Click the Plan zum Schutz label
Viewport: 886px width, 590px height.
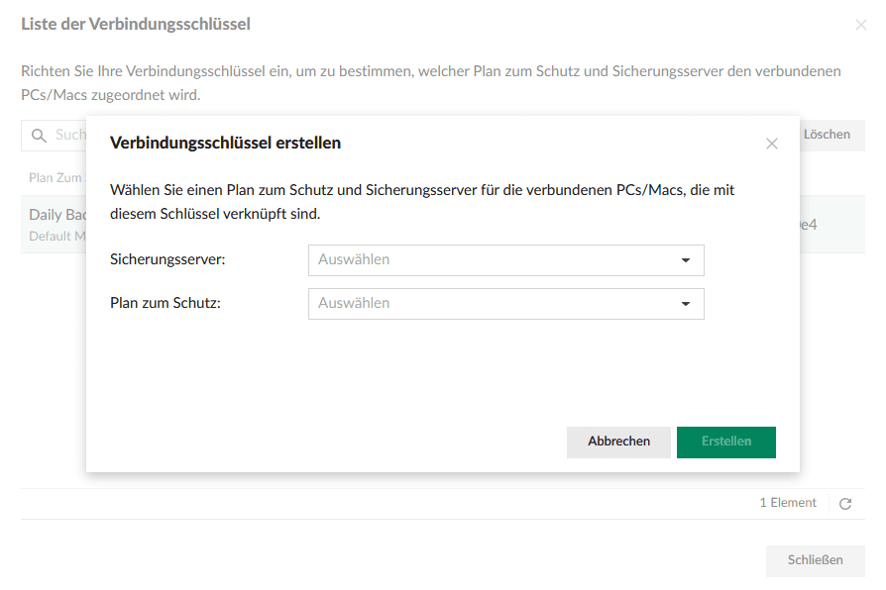click(x=165, y=303)
